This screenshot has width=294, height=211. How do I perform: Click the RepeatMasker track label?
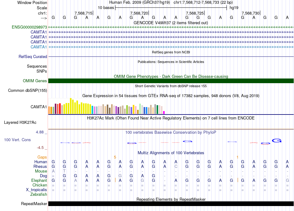click(x=34, y=204)
